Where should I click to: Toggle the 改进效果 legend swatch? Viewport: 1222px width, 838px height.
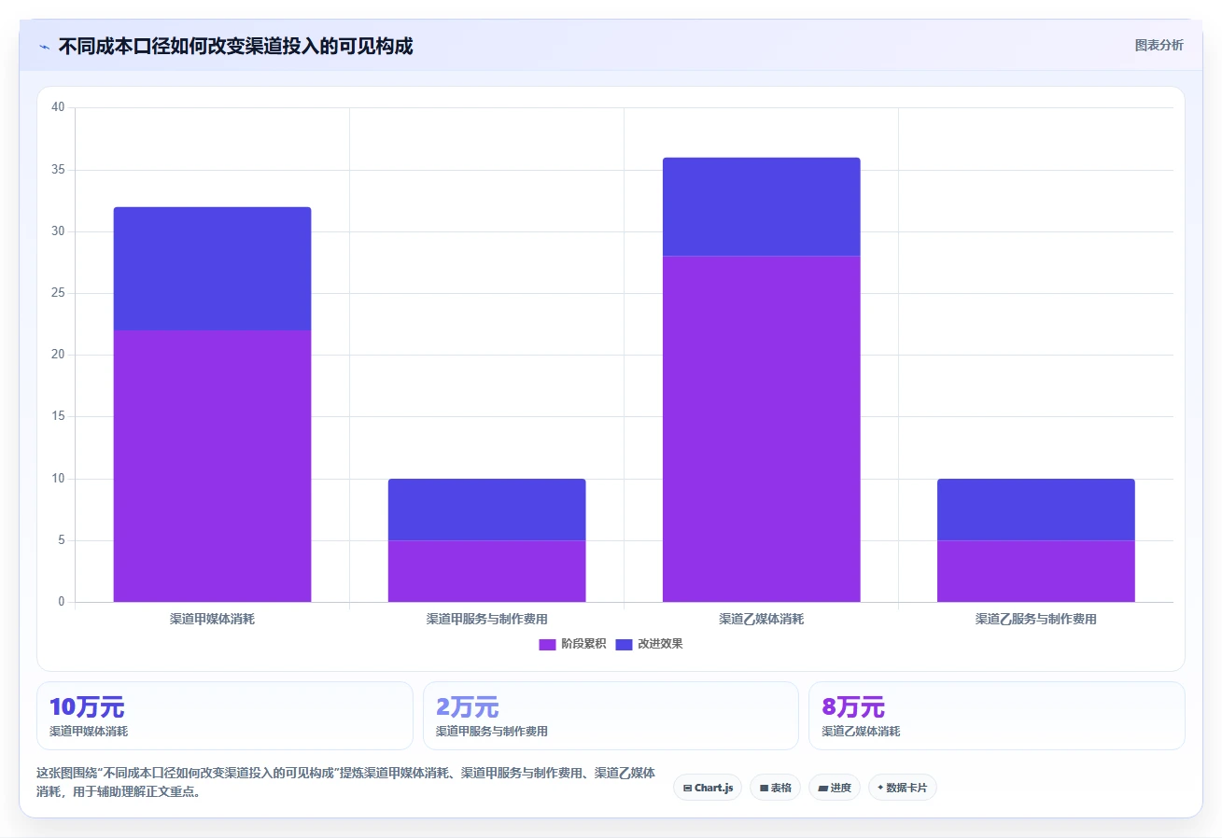click(x=624, y=645)
